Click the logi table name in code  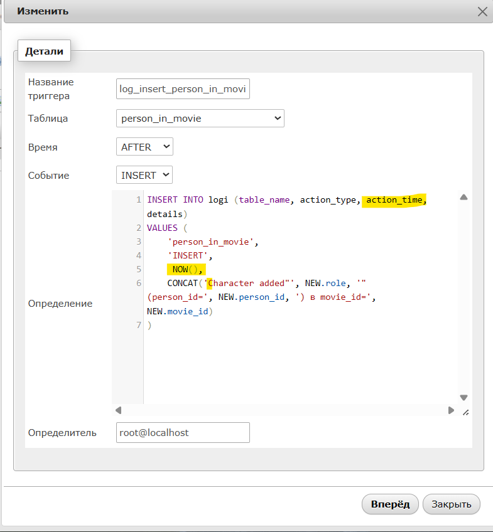[218, 200]
